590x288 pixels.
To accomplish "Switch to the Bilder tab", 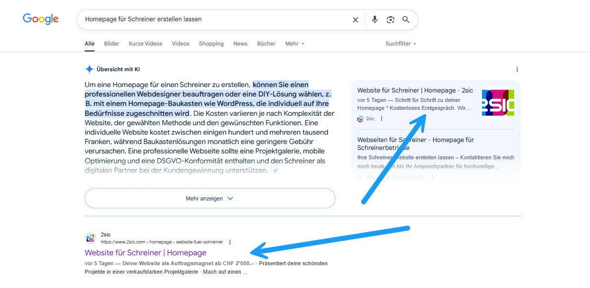I will (112, 44).
